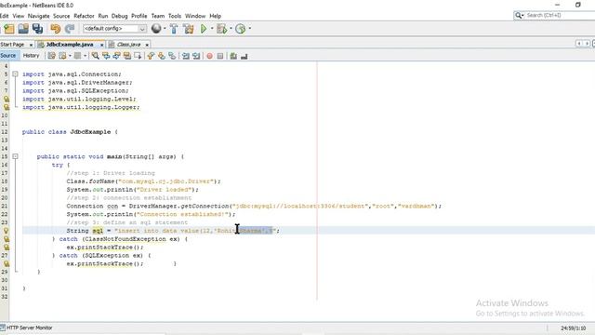
Task: Open Run Project dropdown arrow
Action: click(212, 29)
